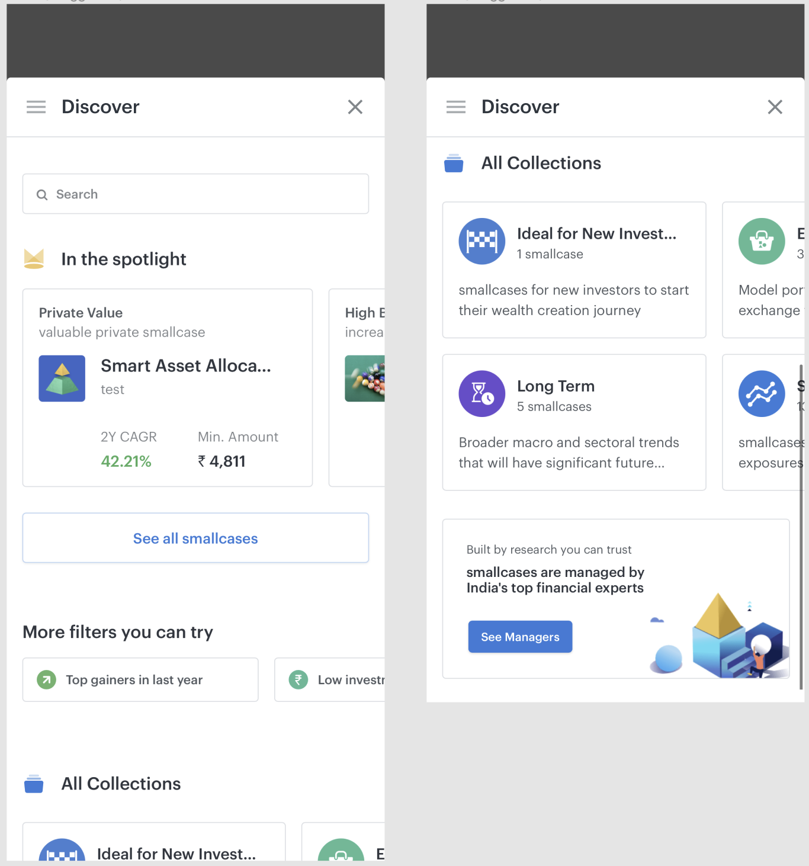
Task: Click the Private Value card heading
Action: (x=81, y=313)
